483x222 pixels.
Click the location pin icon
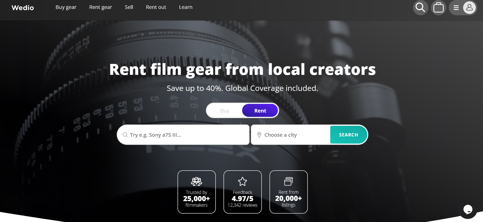pyautogui.click(x=259, y=135)
